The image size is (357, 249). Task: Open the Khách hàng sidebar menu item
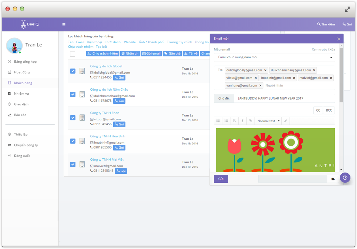point(23,83)
